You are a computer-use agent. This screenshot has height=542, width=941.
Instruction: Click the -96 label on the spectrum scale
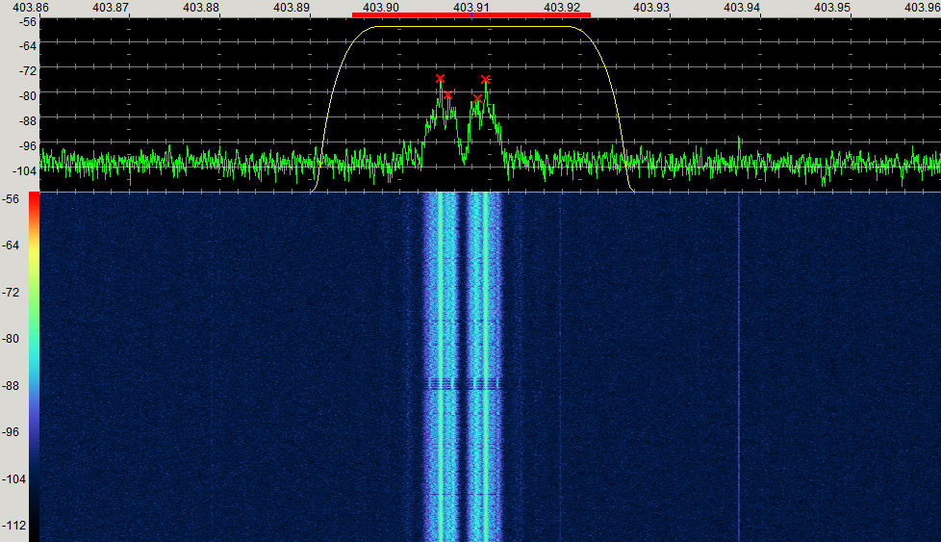point(28,146)
